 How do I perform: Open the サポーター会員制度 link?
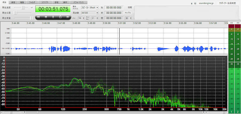pos(227,3)
